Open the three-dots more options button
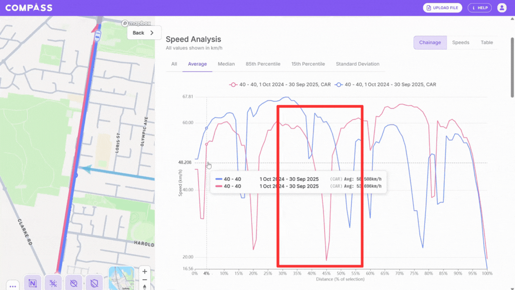The image size is (515, 290). (x=12, y=285)
